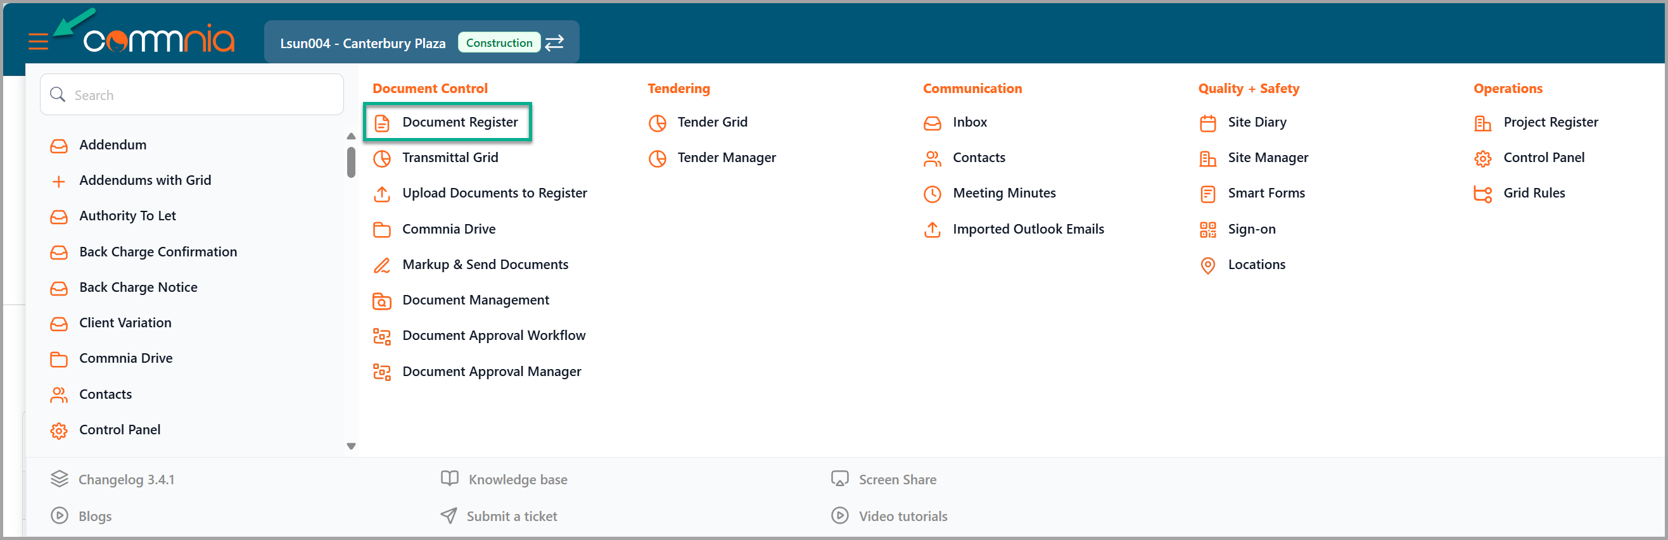
Task: Open Locations
Action: point(1256,265)
